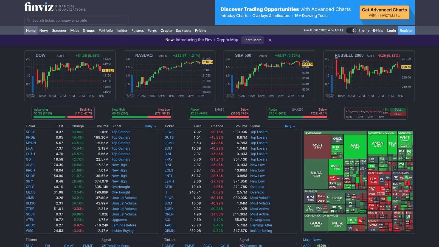Open PHGE ticker link
439x247 pixels.
coord(30,137)
